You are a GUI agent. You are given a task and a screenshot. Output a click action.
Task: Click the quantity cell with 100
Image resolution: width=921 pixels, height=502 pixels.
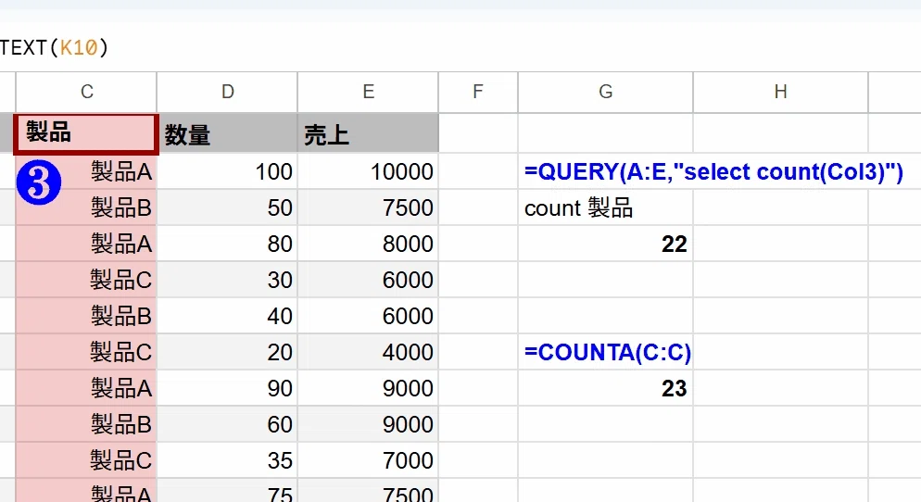pyautogui.click(x=227, y=171)
